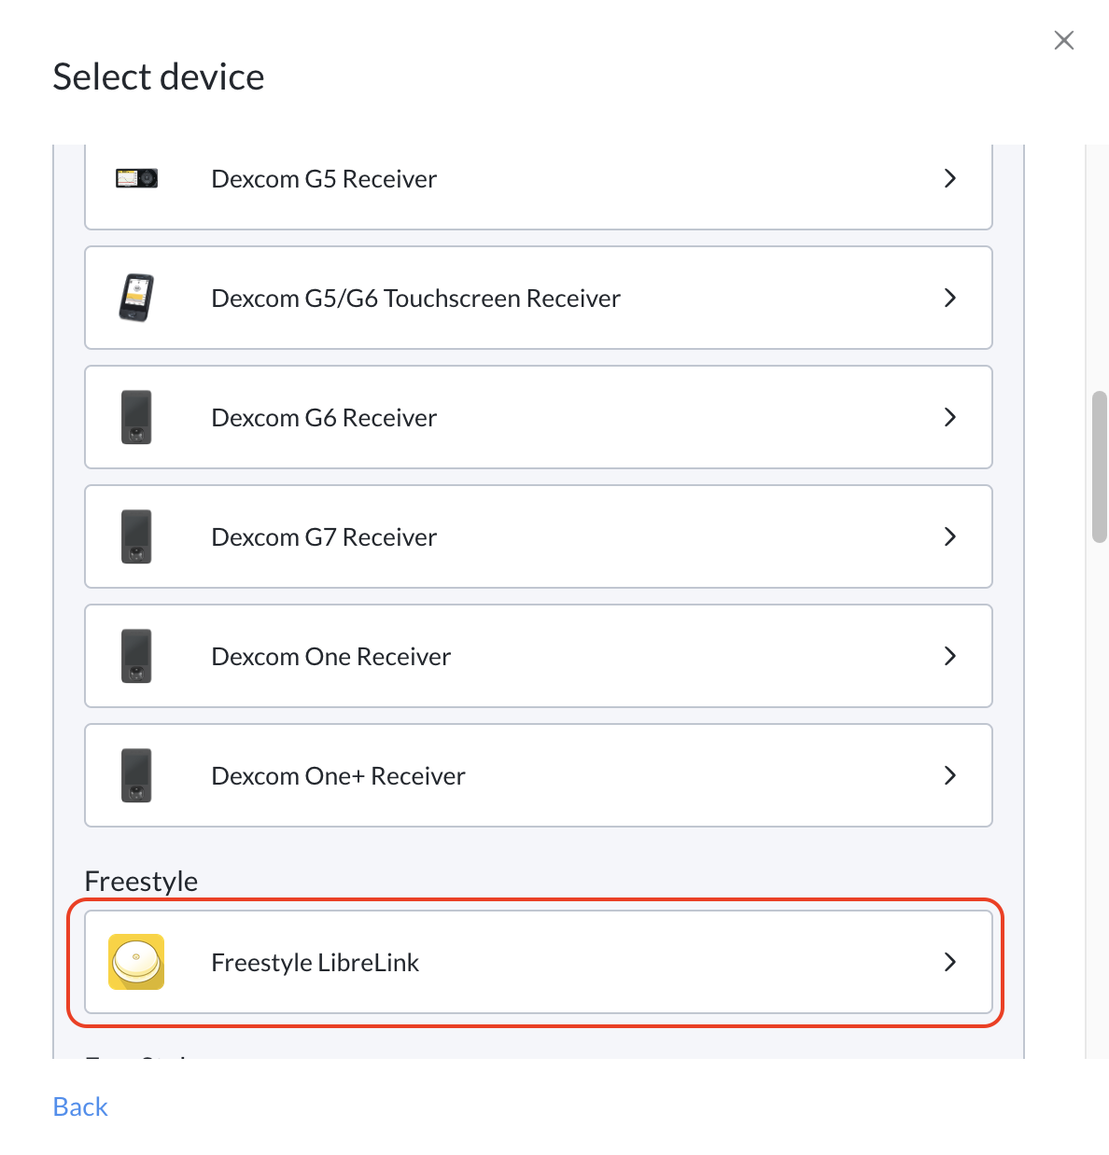Click chevron beside Freestyle LibreLink
The width and height of the screenshot is (1109, 1155).
tap(950, 962)
